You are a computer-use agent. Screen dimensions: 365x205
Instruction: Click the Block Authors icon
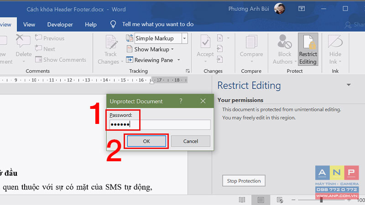point(284,42)
